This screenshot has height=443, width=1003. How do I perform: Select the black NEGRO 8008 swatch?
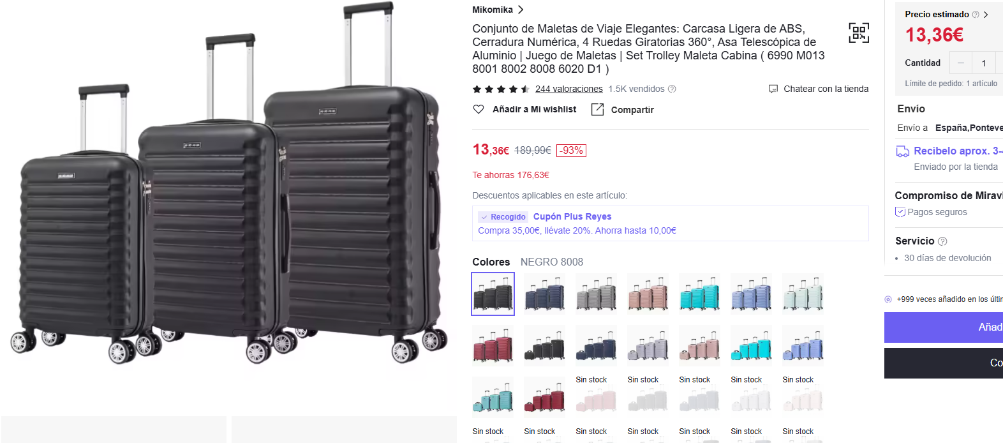coord(493,294)
